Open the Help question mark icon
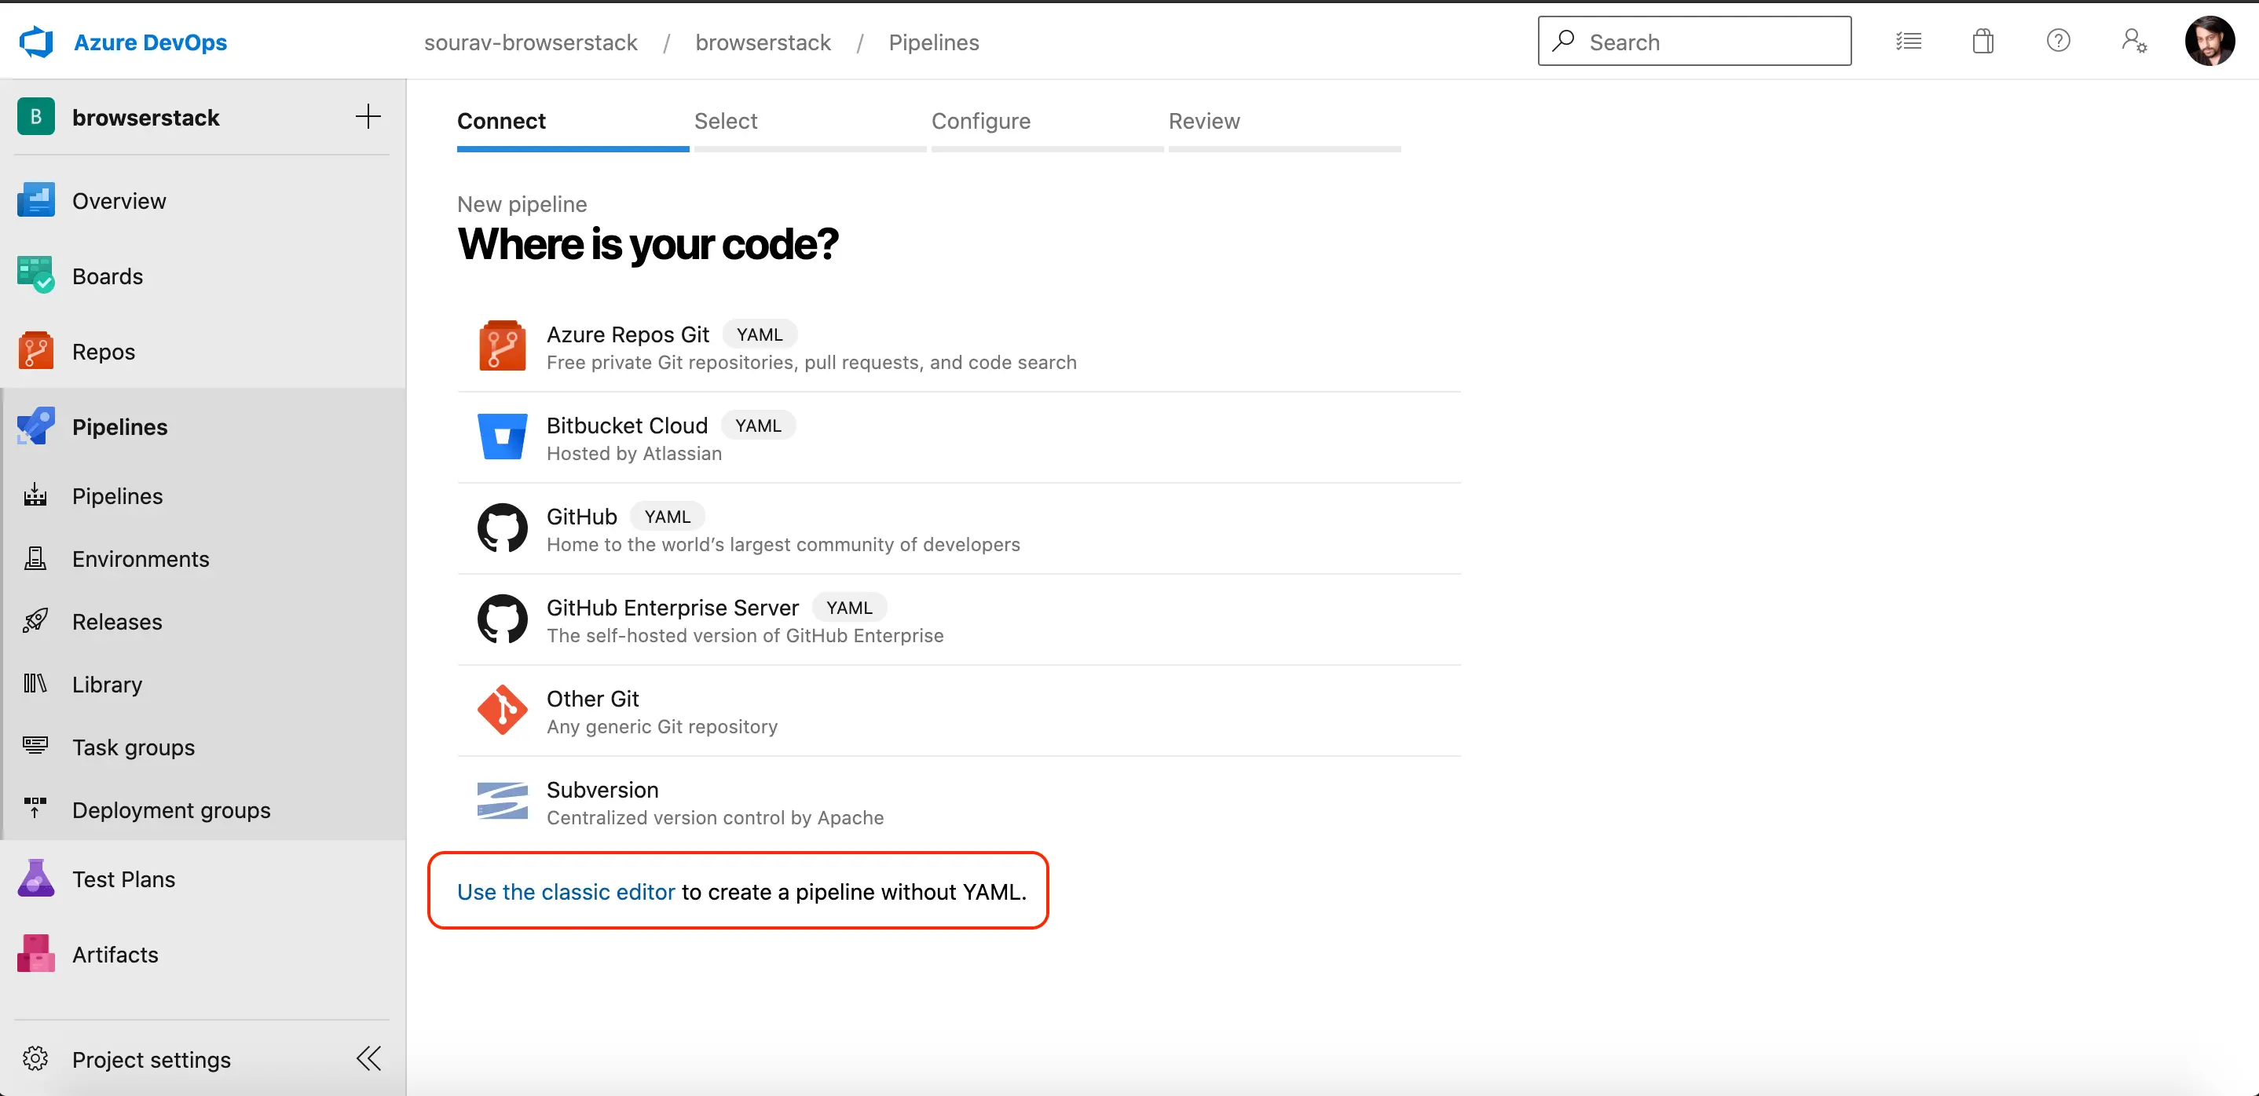 click(2057, 41)
